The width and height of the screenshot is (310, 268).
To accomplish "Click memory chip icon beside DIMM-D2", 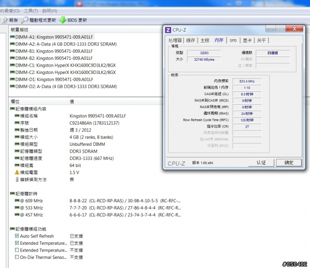I will coord(12,86).
